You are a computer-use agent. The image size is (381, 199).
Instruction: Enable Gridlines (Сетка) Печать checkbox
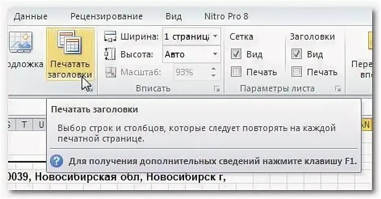point(236,72)
